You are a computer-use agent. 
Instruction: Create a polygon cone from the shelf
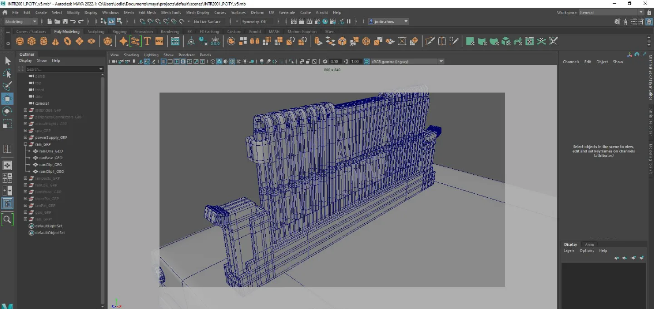point(55,41)
